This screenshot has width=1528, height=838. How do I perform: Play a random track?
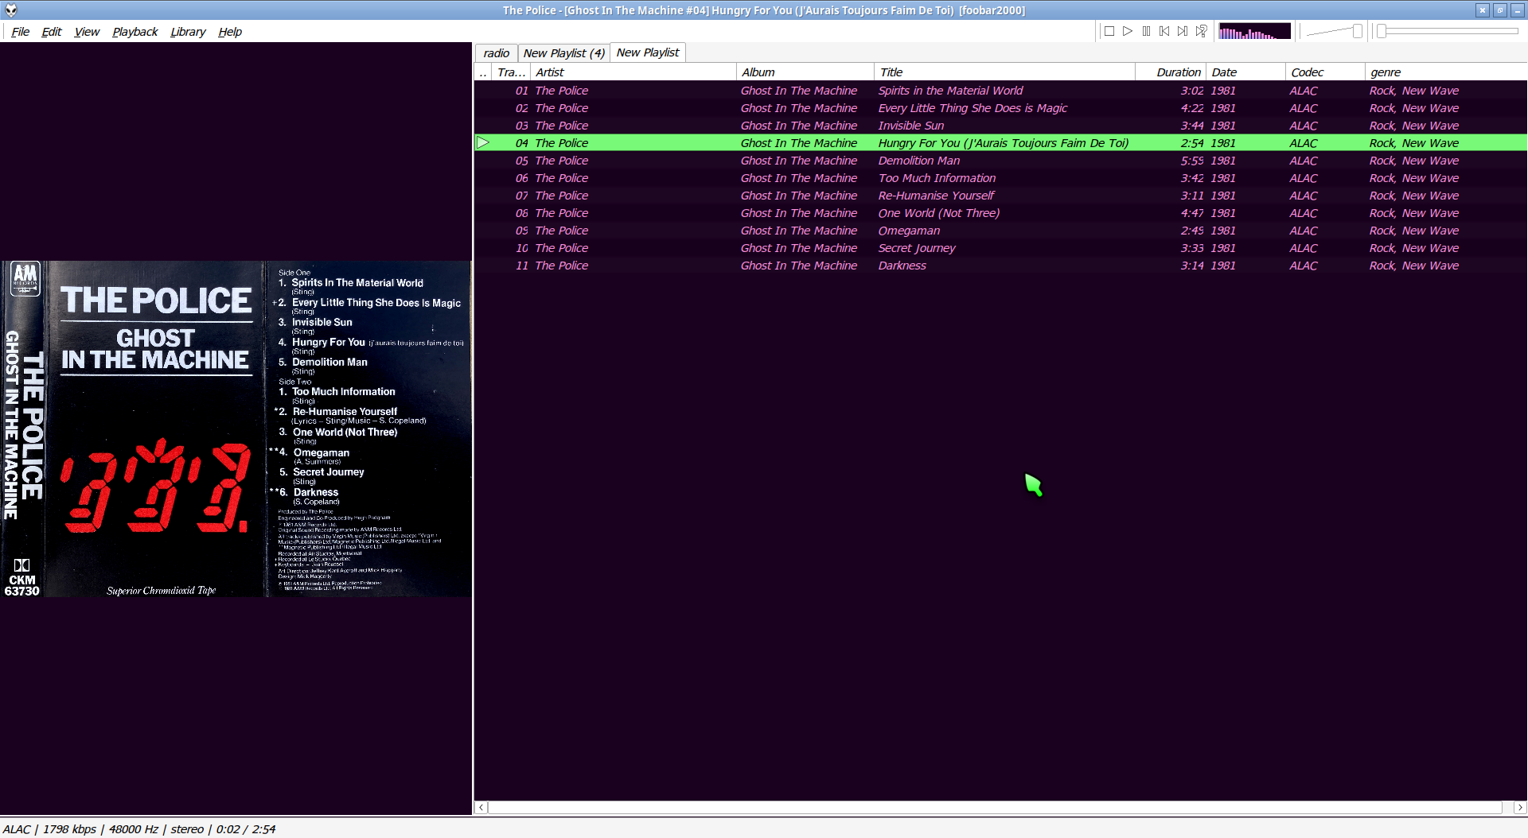(x=1201, y=31)
